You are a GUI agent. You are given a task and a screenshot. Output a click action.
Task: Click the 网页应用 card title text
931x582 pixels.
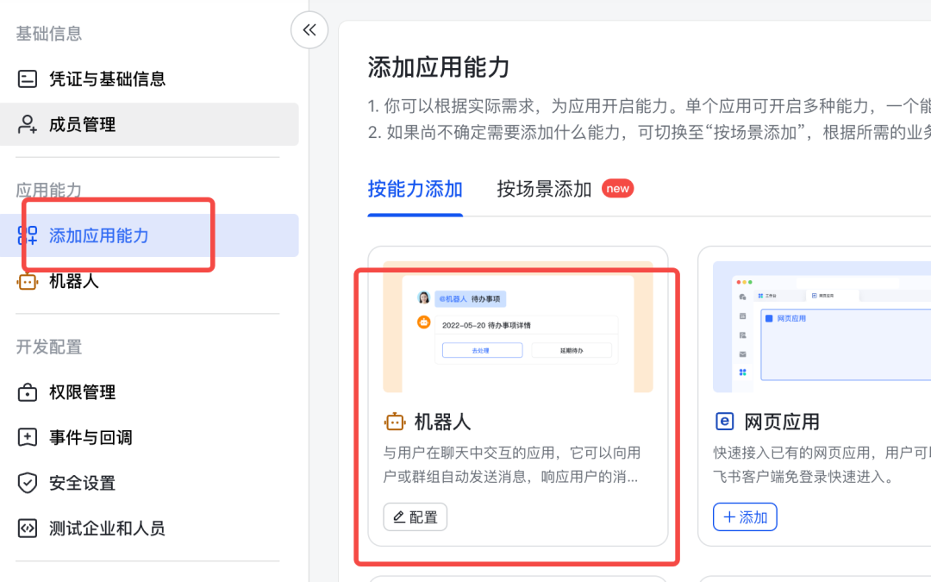click(781, 422)
